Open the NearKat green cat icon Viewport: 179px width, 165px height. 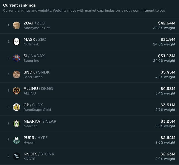click(x=16, y=123)
